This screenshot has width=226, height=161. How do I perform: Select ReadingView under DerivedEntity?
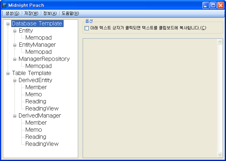click(x=42, y=109)
